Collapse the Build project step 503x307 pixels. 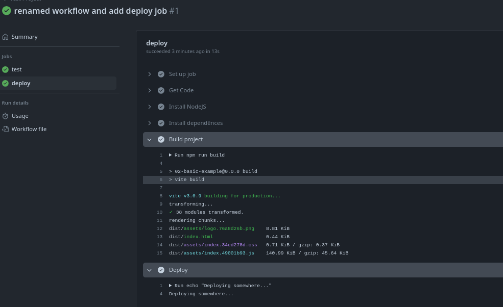150,139
